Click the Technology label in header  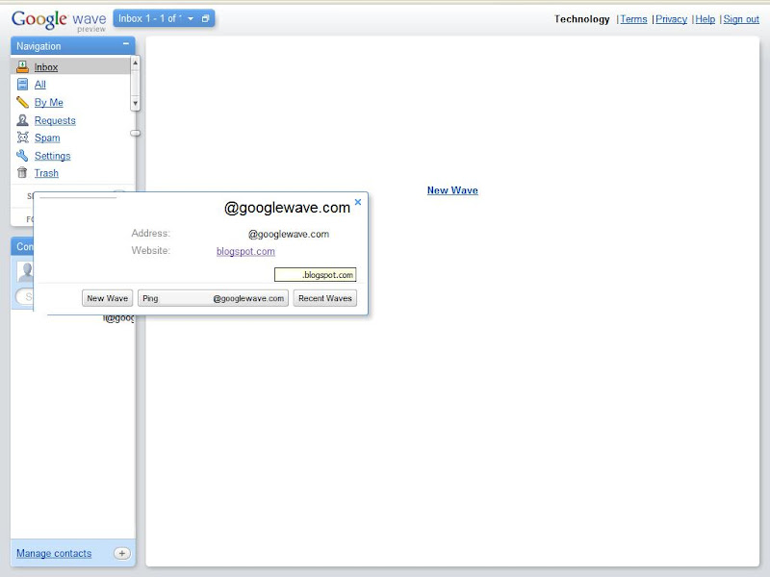(x=582, y=19)
